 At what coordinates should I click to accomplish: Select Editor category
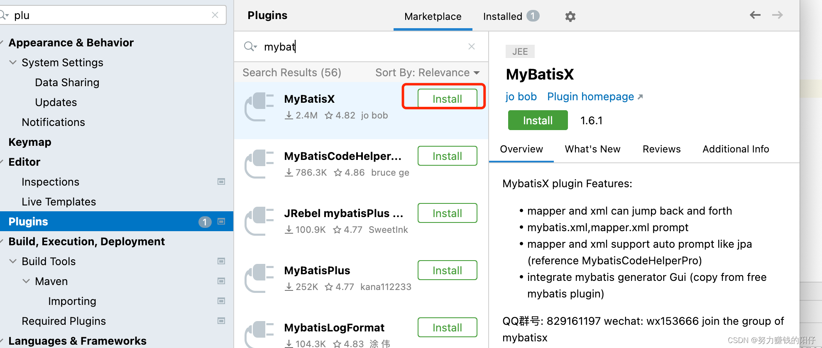pos(24,162)
